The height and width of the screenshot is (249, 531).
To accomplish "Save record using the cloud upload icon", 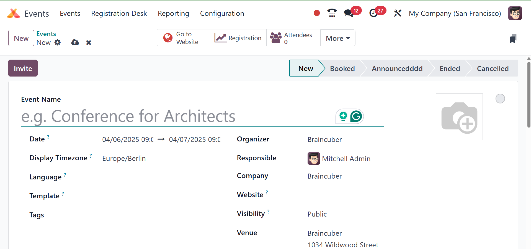I will pyautogui.click(x=75, y=42).
